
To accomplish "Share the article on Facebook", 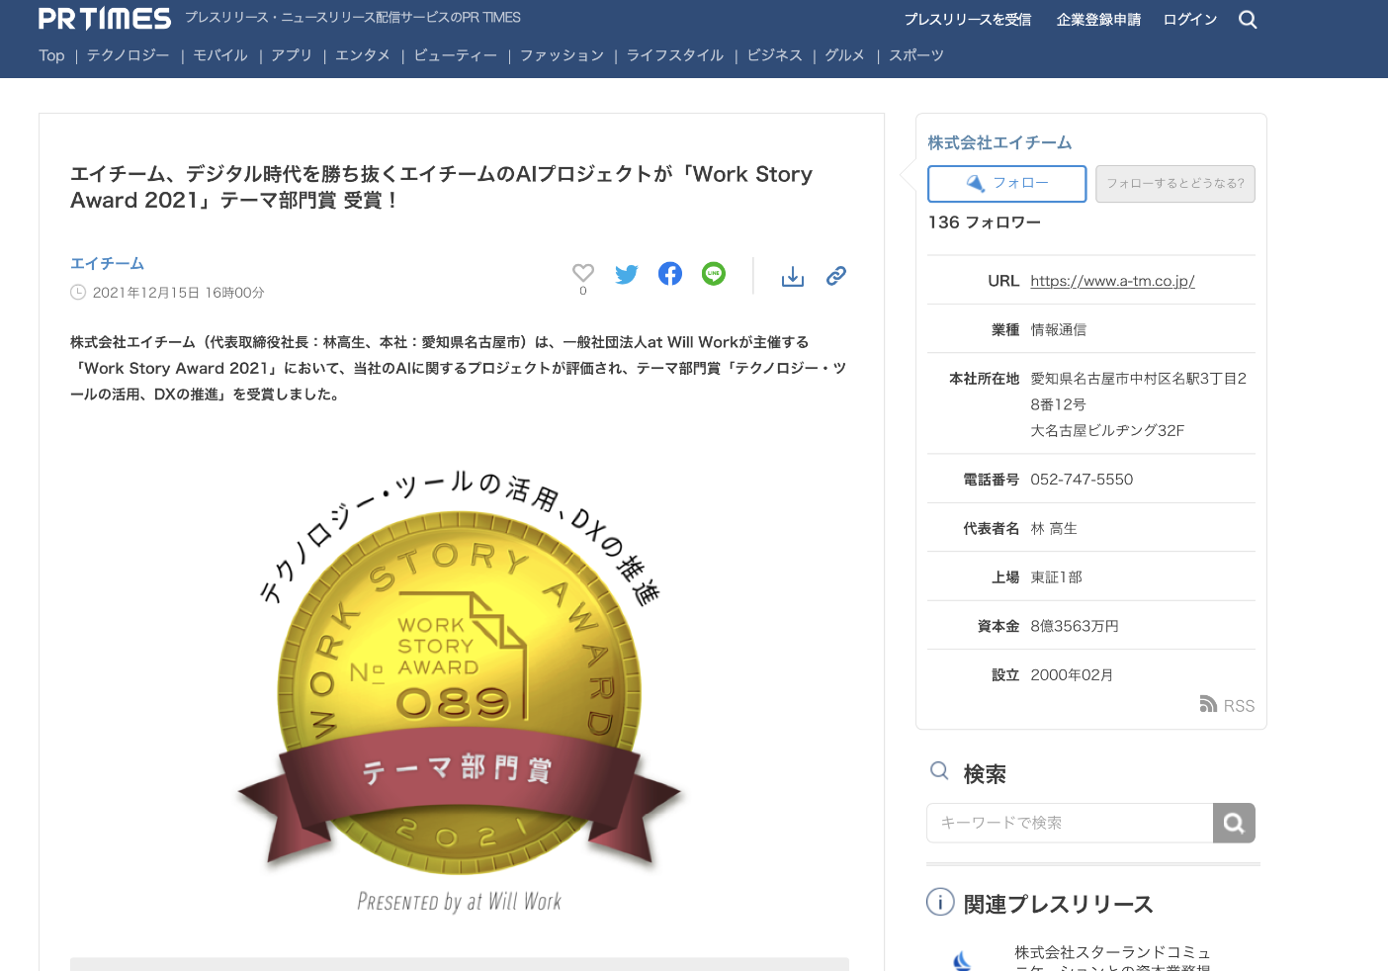I will (670, 274).
